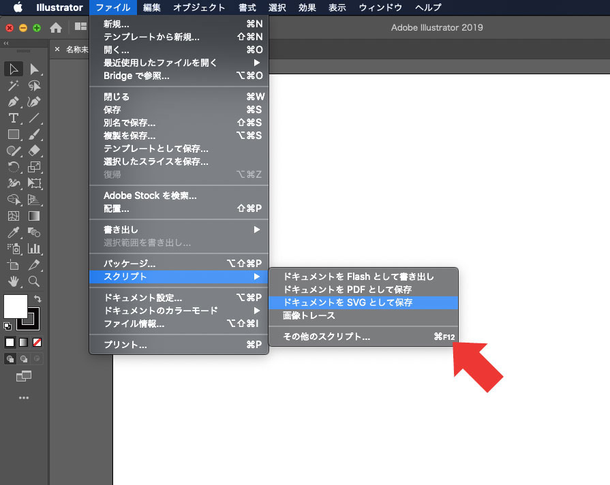Select the Mesh tool
Viewport: 610px width, 485px height.
[x=14, y=216]
